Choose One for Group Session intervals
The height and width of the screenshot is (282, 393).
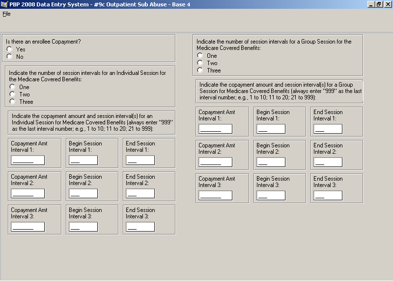[200, 55]
